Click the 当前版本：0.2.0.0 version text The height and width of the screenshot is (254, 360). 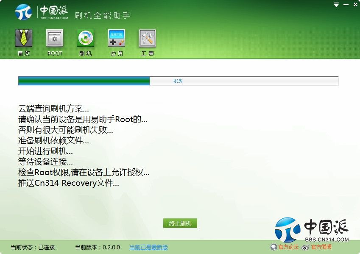click(98, 247)
